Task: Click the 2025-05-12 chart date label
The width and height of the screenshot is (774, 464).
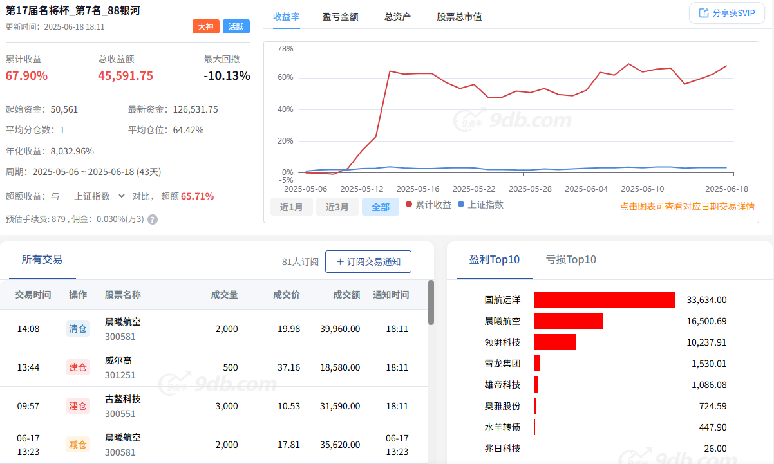Action: pyautogui.click(x=362, y=189)
